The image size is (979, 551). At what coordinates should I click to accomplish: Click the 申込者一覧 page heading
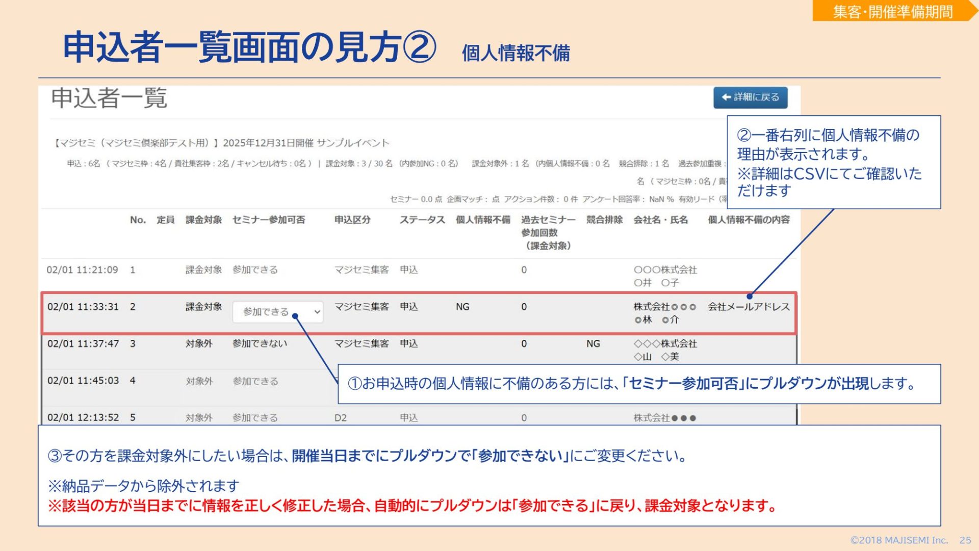(x=109, y=98)
